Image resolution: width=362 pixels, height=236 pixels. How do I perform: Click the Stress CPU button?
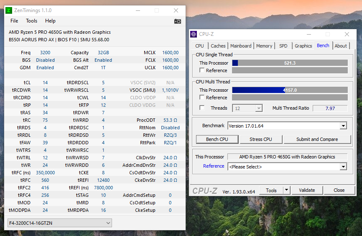(x=261, y=139)
